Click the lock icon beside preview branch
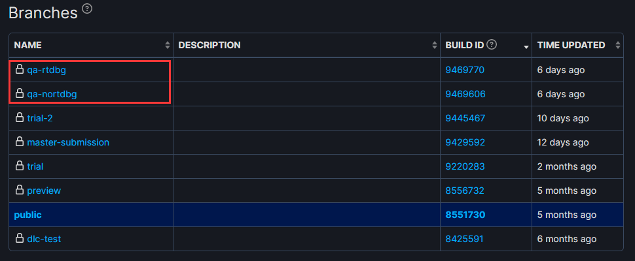The height and width of the screenshot is (261, 635). (19, 190)
